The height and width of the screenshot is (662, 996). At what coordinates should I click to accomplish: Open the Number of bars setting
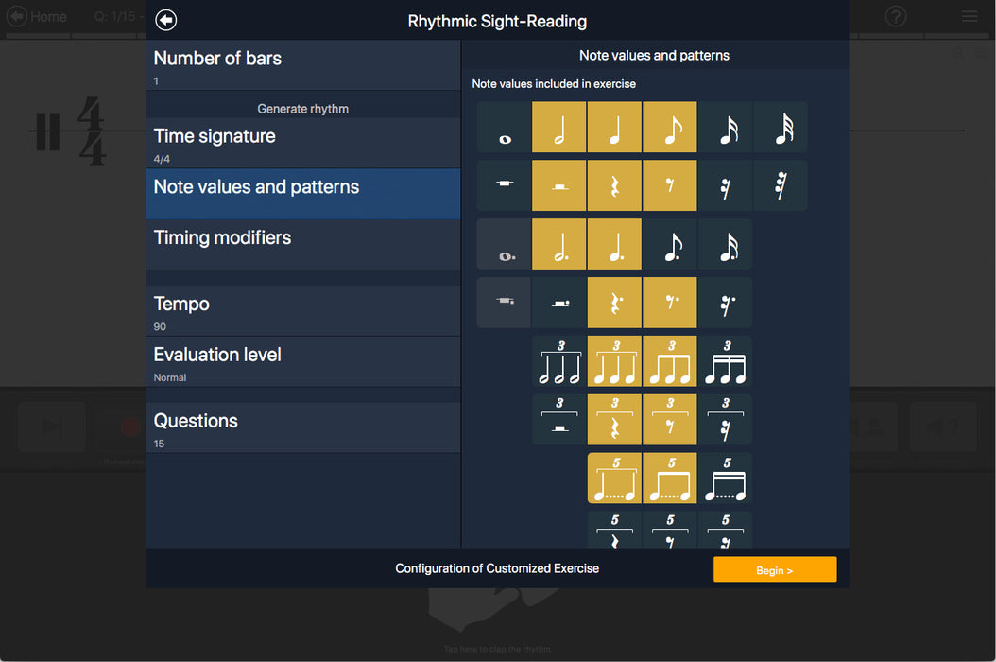tap(302, 66)
